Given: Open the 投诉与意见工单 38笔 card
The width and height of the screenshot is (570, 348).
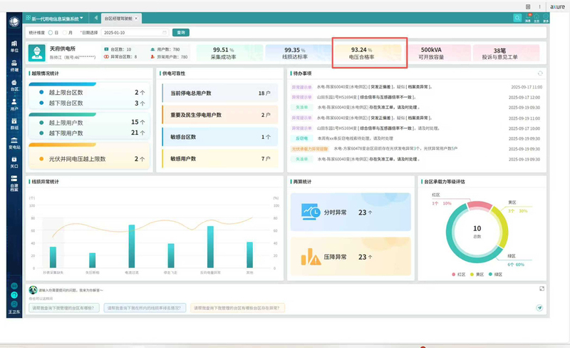Looking at the screenshot, I should 506,53.
